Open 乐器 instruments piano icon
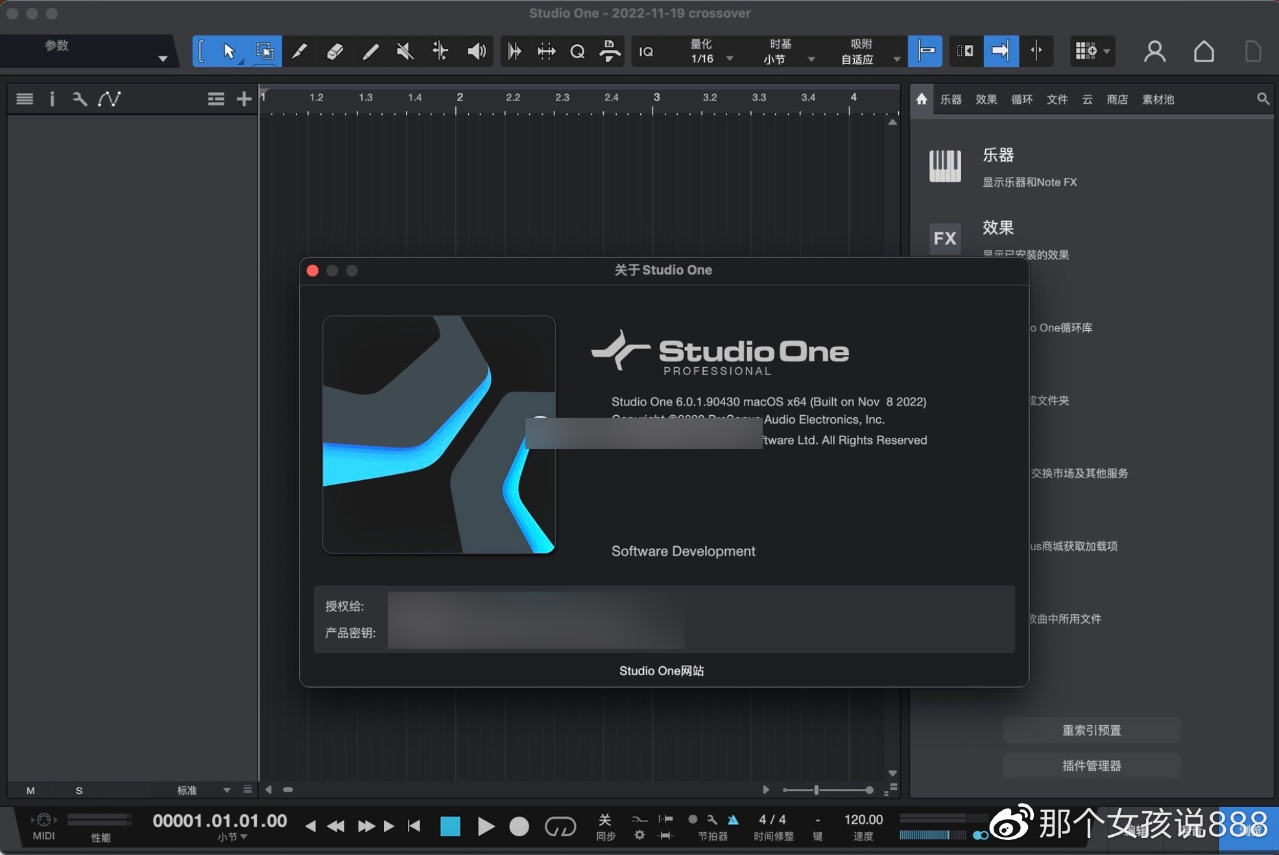1279x855 pixels. pos(945,166)
